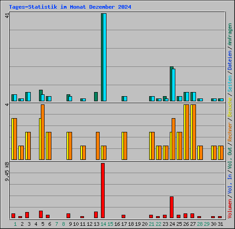The width and height of the screenshot is (235, 229).
Task: Click the day label 16
Action: (117, 224)
